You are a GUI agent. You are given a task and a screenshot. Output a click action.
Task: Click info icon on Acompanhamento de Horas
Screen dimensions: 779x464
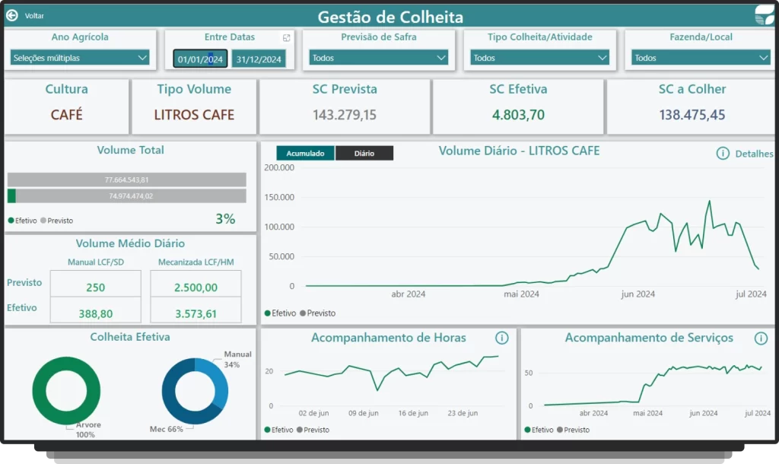pyautogui.click(x=501, y=338)
